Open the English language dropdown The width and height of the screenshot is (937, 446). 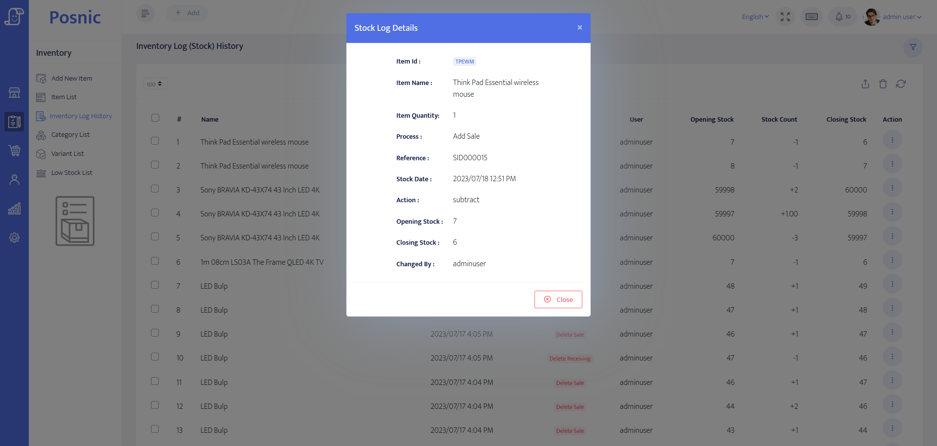pyautogui.click(x=755, y=17)
